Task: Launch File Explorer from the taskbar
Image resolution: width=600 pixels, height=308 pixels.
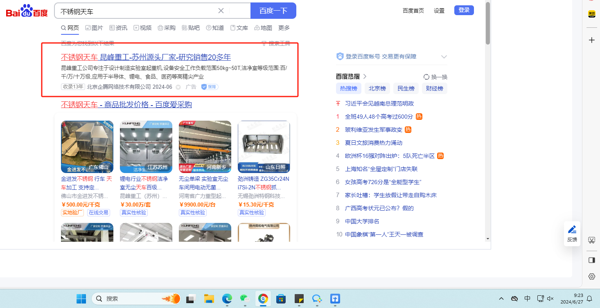Action: [209, 299]
